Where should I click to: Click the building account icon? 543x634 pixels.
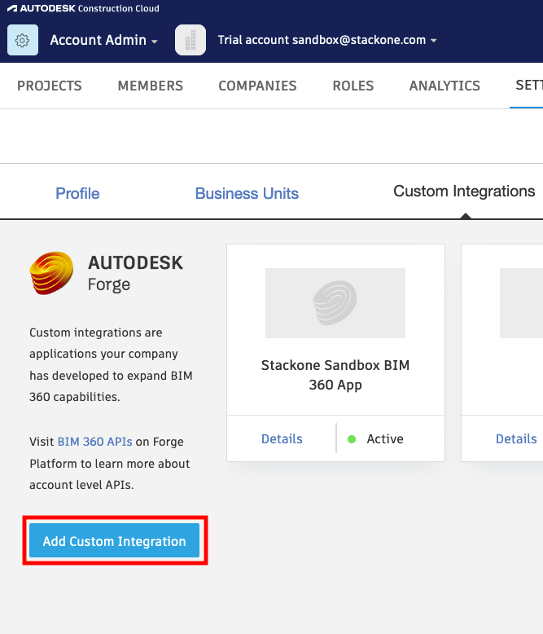[x=190, y=40]
